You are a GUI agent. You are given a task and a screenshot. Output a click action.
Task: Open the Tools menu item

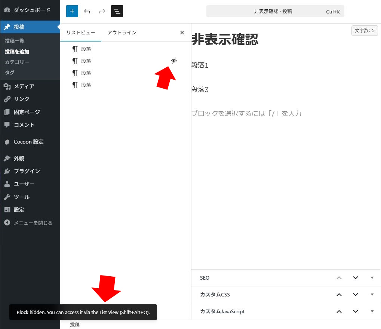tap(21, 197)
